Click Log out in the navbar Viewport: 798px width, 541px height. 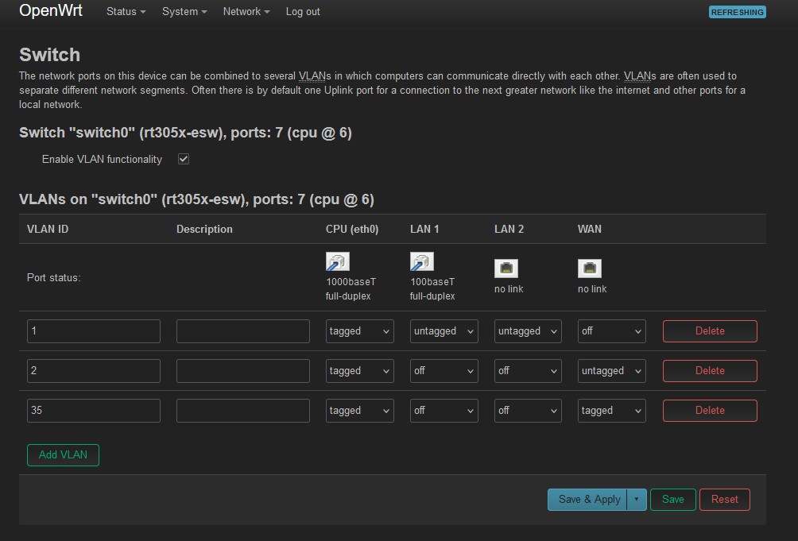303,12
